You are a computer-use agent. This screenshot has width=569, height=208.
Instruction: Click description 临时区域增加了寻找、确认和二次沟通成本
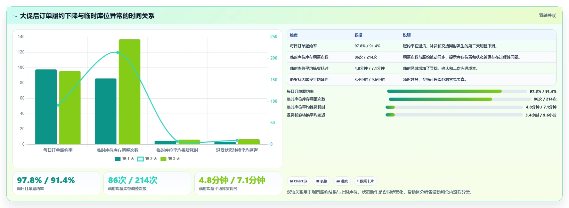441,68
